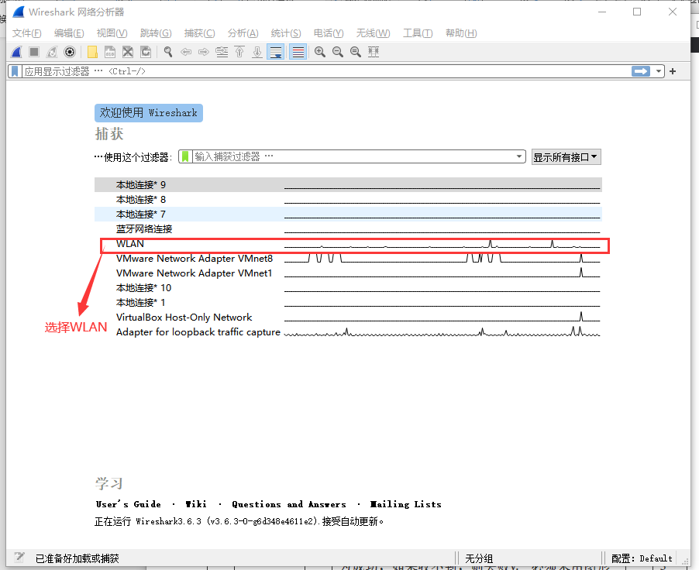
Task: Find a packet magnifier icon
Action: tap(168, 52)
